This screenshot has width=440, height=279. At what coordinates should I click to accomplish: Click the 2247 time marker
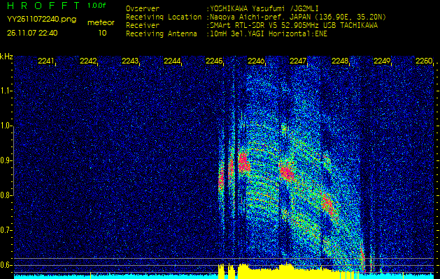tap(298, 61)
